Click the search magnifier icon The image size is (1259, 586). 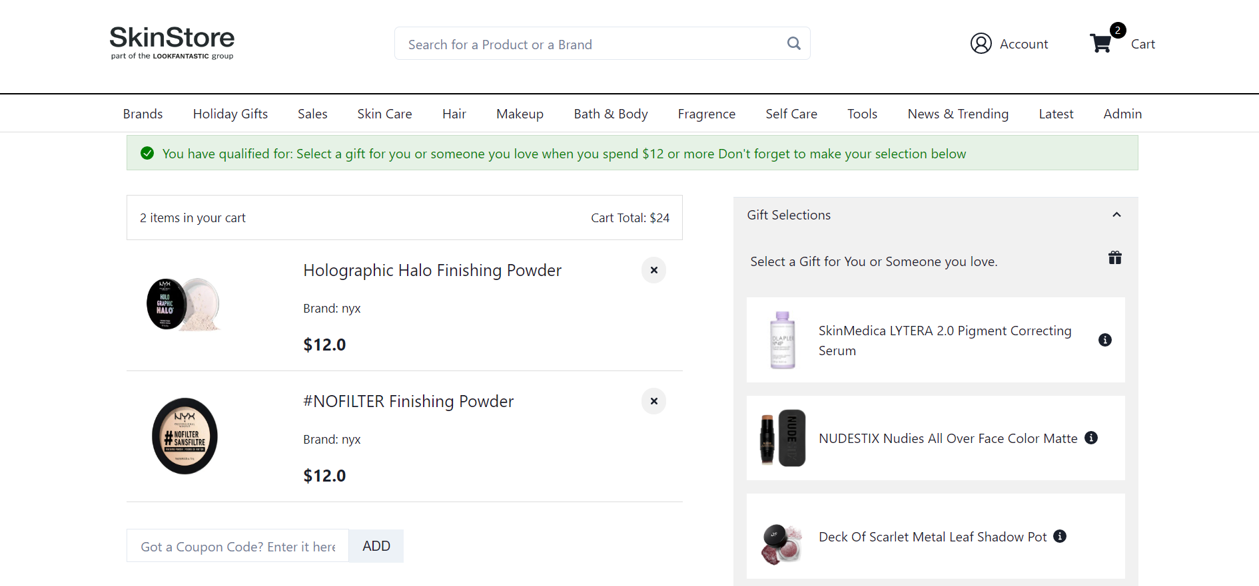(x=793, y=43)
